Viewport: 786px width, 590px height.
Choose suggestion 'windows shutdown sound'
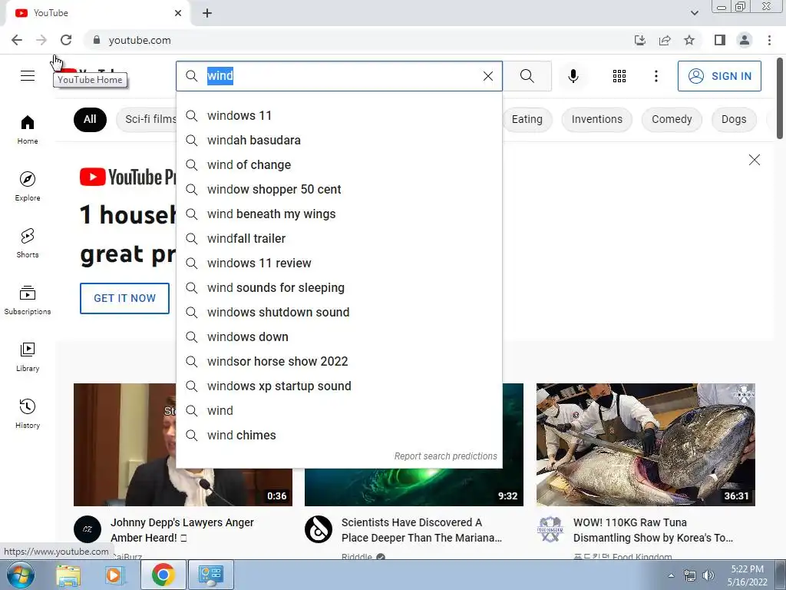coord(339,312)
